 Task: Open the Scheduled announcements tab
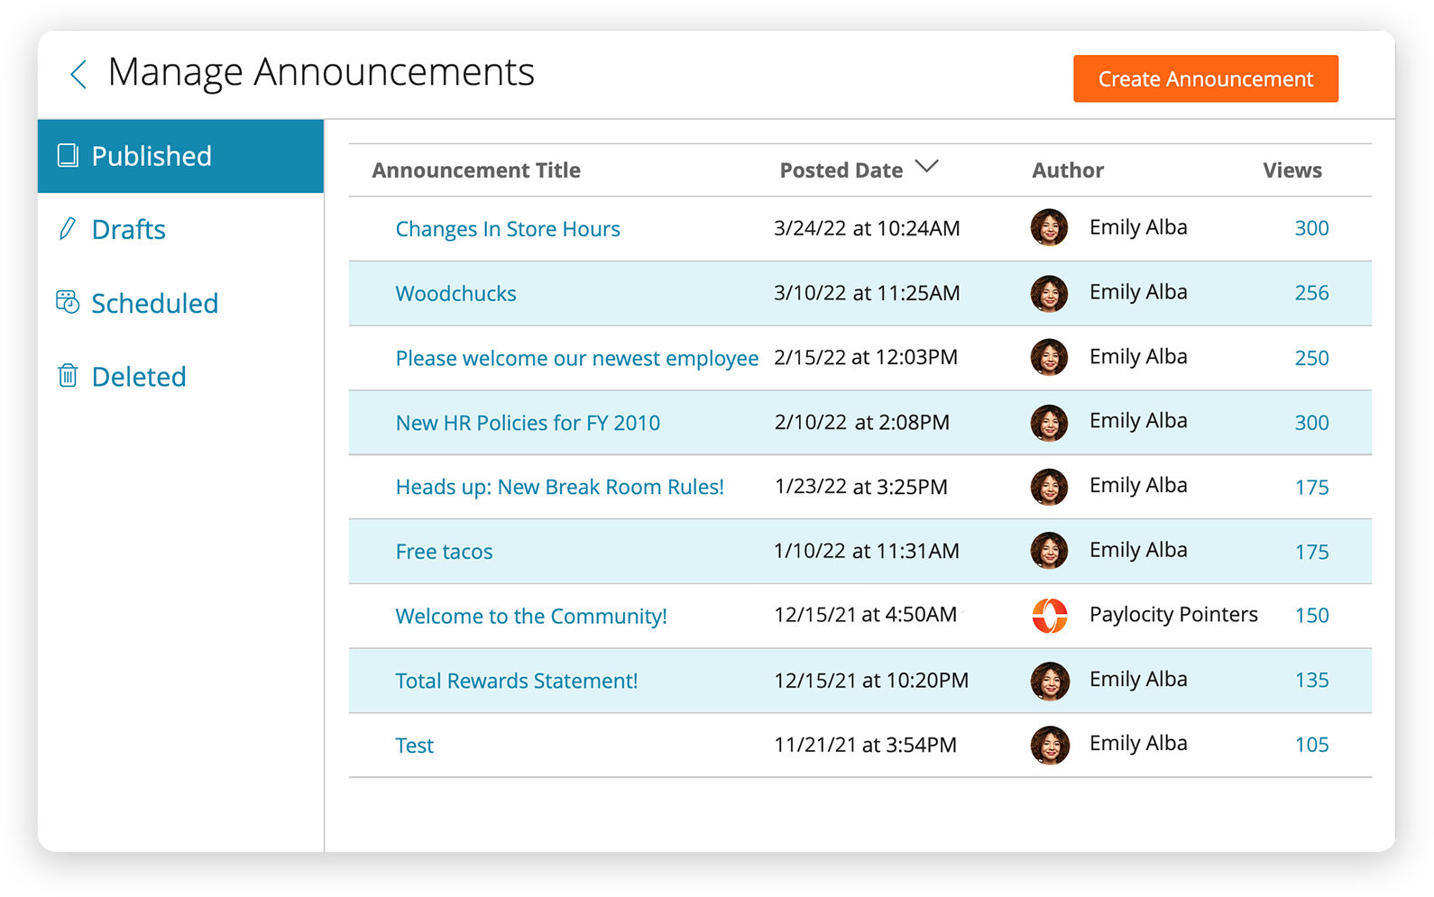tap(154, 304)
